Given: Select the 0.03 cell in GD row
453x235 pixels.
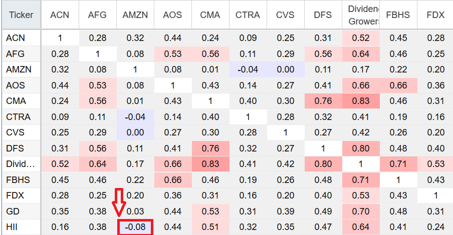Looking at the screenshot, I should [x=135, y=212].
